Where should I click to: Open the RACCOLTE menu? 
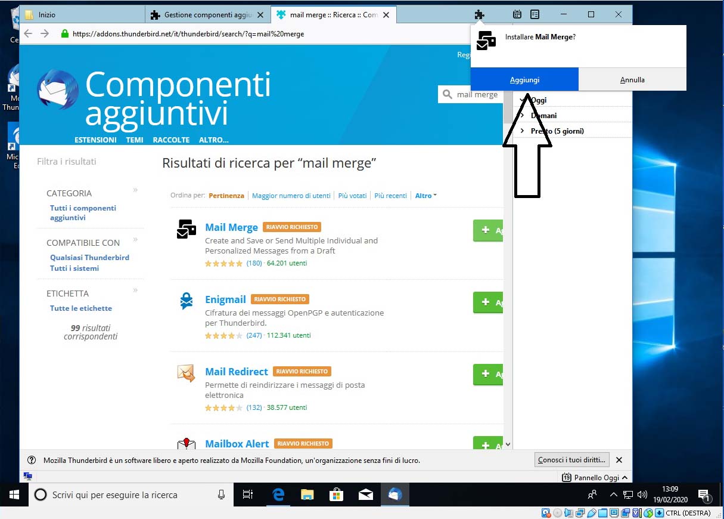[x=171, y=140]
